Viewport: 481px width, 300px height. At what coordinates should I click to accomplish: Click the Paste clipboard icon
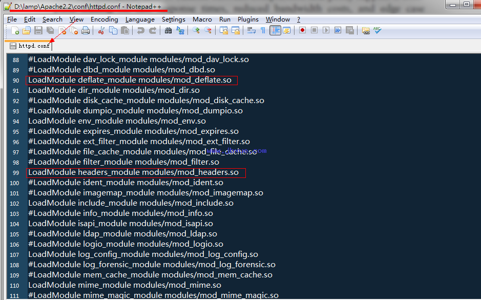[x=125, y=30]
